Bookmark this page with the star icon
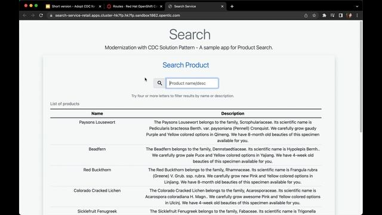 pos(315,16)
